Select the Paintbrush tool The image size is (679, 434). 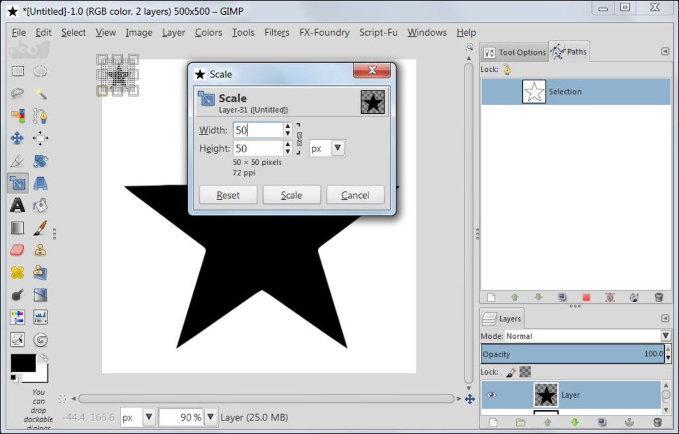tap(40, 228)
